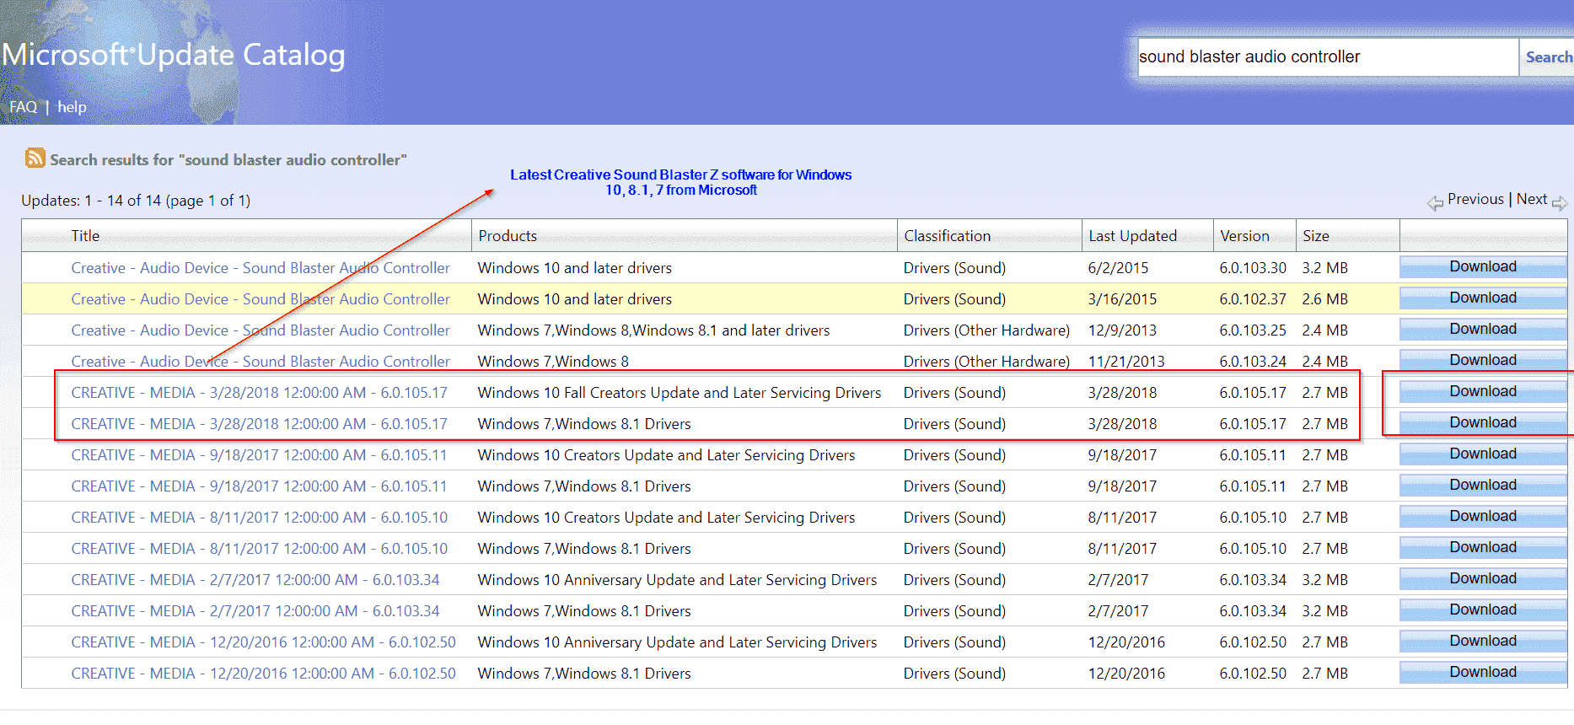The height and width of the screenshot is (725, 1574).
Task: Click the Search button
Action: pos(1548,57)
